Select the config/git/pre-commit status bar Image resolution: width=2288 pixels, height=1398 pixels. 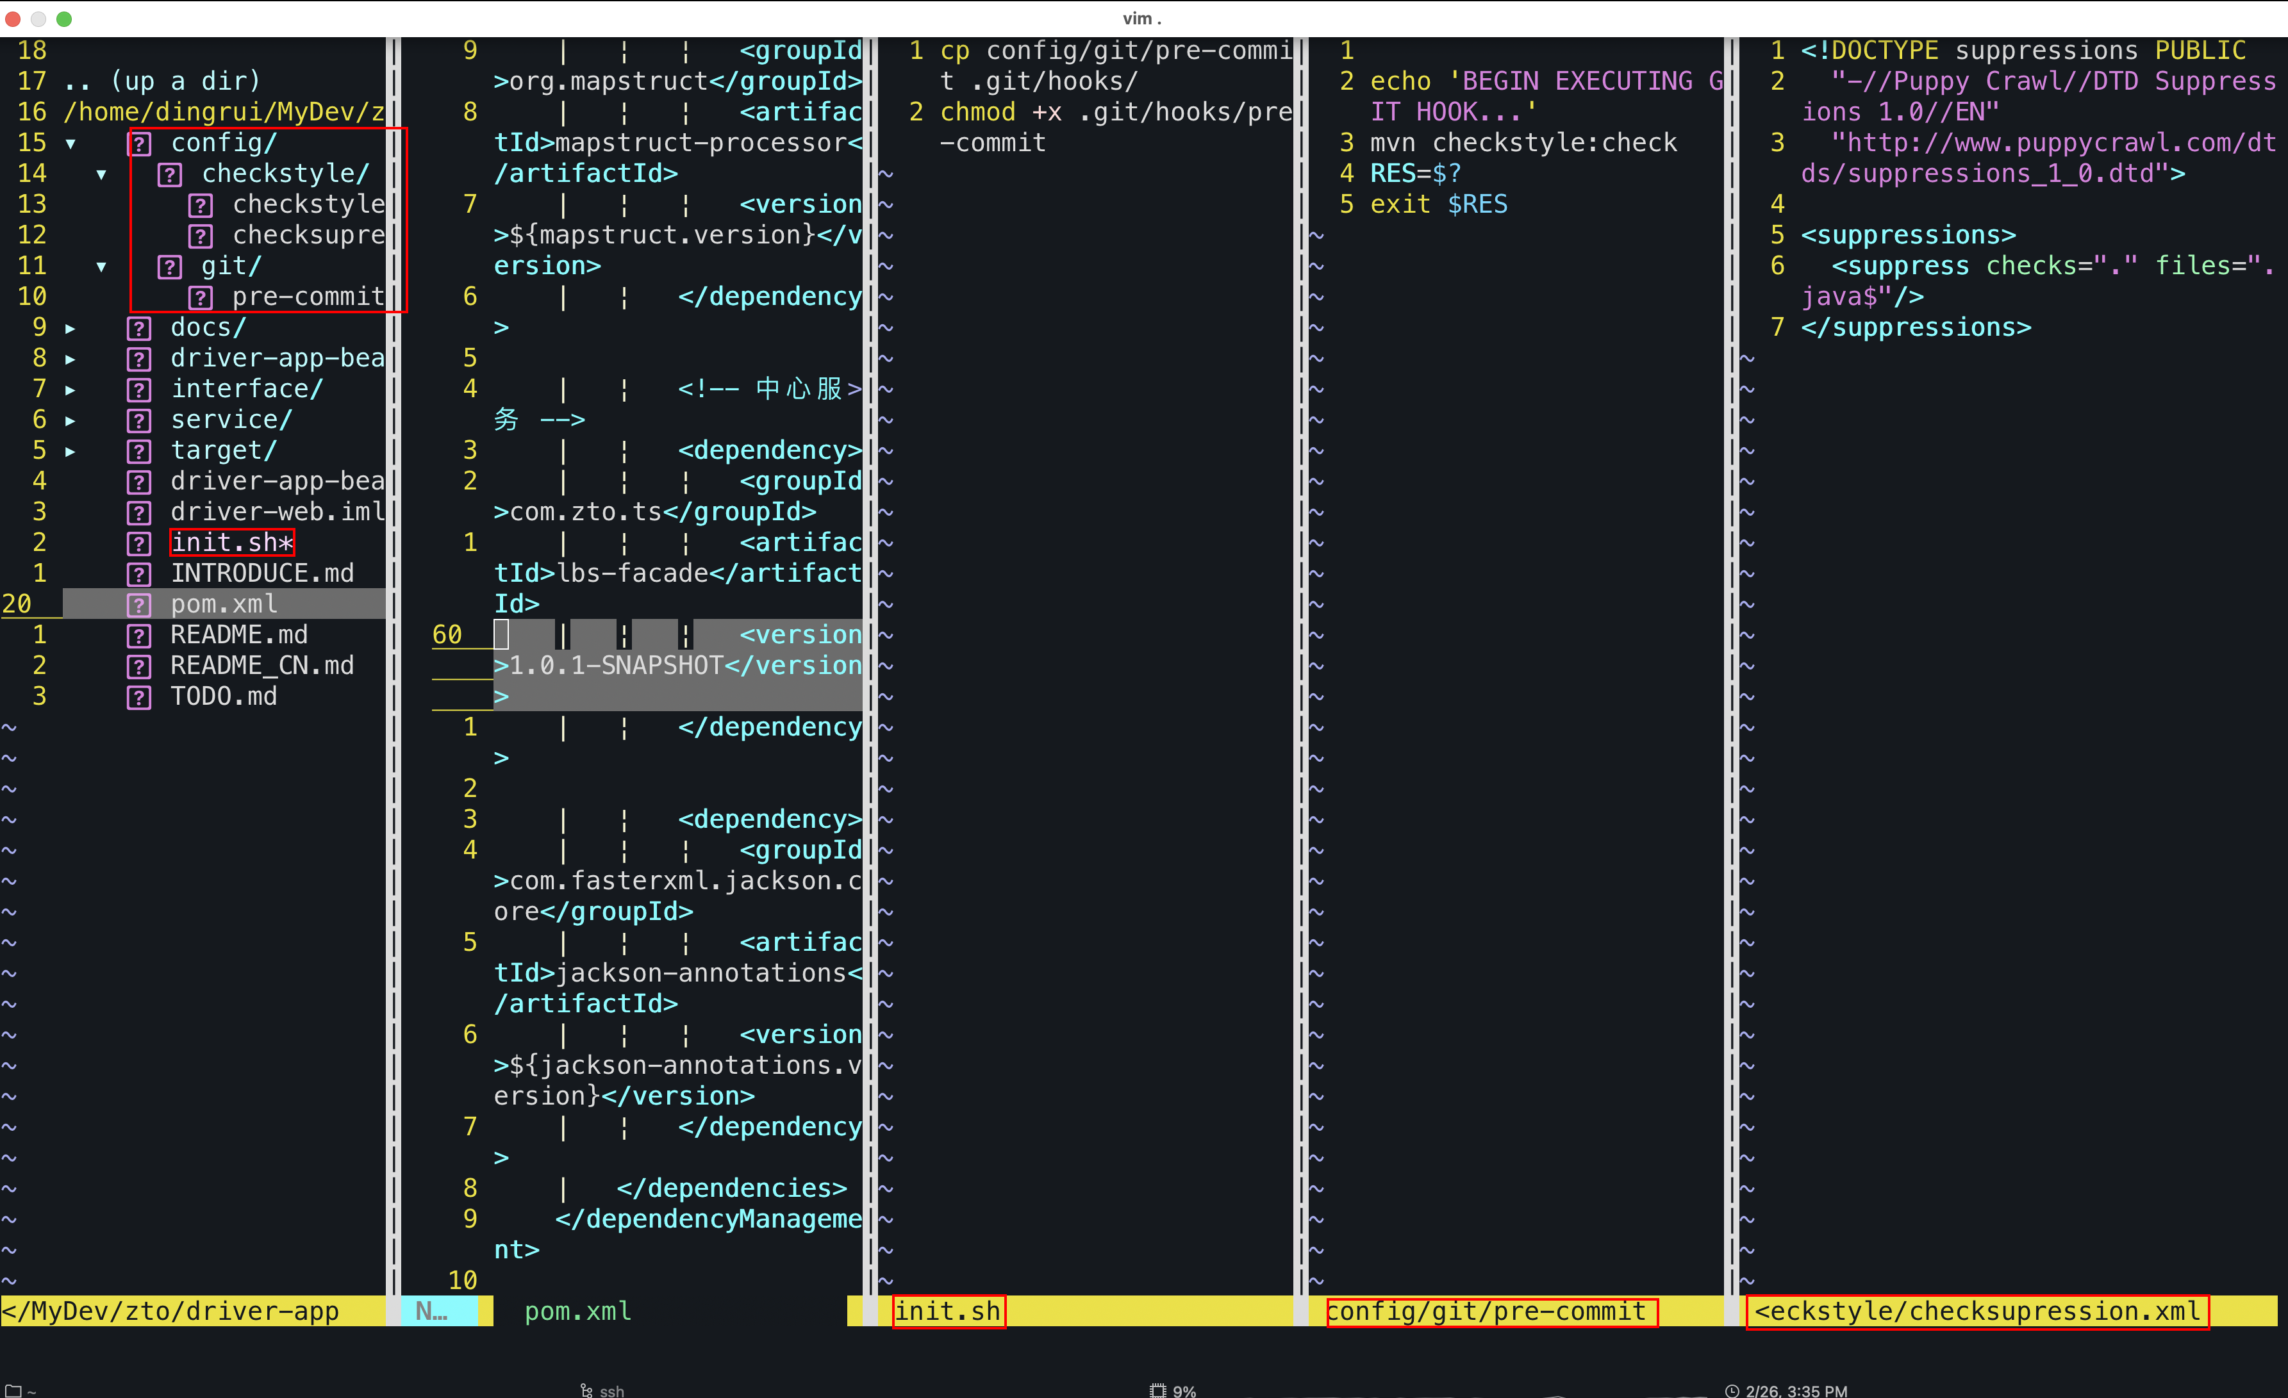1486,1311
